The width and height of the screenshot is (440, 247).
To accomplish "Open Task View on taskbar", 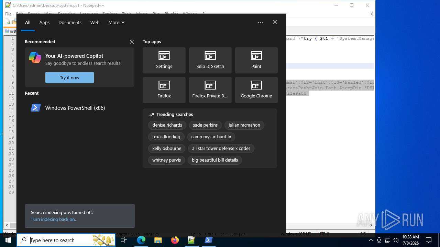I will tap(124, 240).
